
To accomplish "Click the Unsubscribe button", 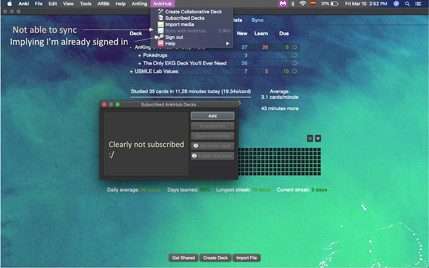I will point(213,126).
